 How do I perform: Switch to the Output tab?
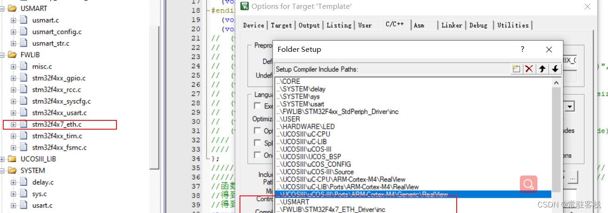(x=309, y=25)
